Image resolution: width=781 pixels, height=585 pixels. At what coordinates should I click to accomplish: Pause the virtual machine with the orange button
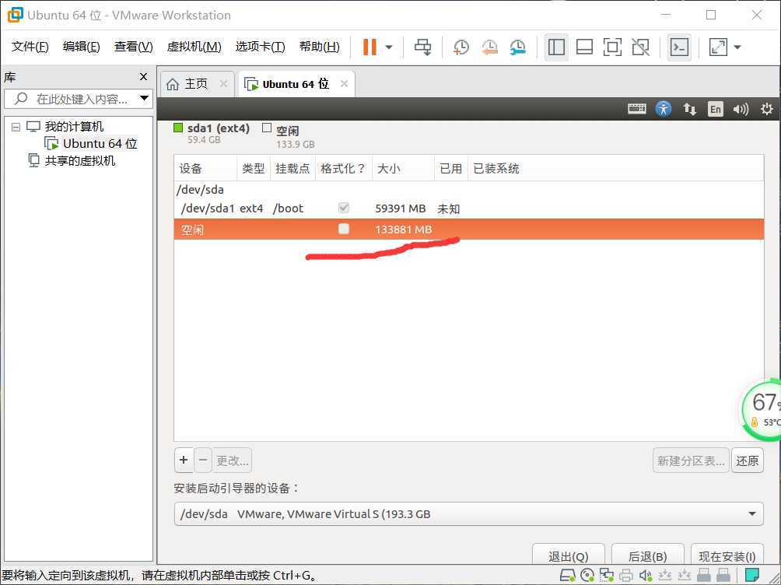click(369, 47)
